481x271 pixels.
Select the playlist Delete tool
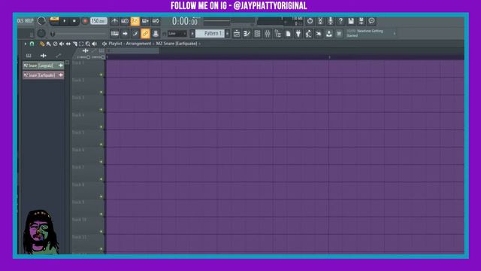pyautogui.click(x=55, y=44)
